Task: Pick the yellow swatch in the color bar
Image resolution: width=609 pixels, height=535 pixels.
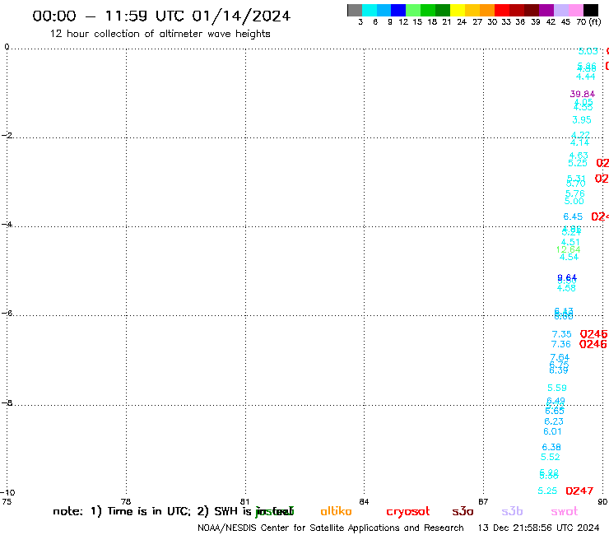Action: tap(458, 10)
